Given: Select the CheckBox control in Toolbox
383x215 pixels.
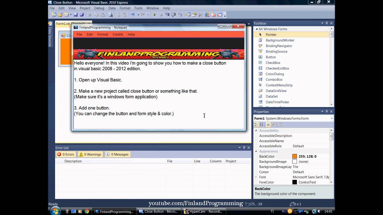Looking at the screenshot, I should click(273, 63).
